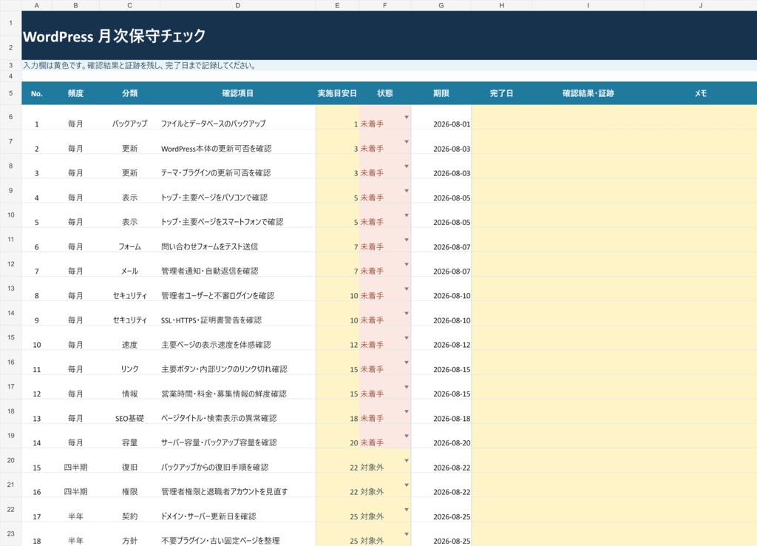This screenshot has width=757, height=546.
Task: Select row 5 header number
Action: coord(10,93)
